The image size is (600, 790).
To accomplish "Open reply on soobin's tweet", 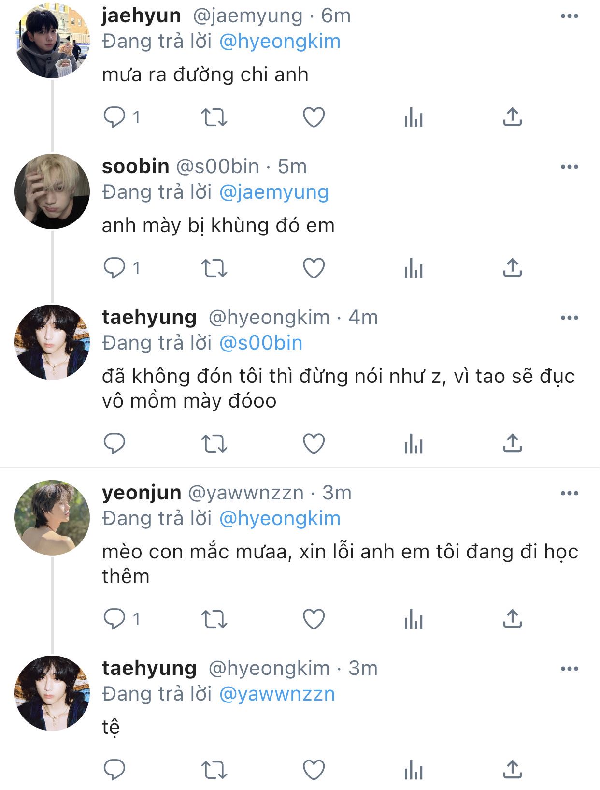I will (114, 268).
